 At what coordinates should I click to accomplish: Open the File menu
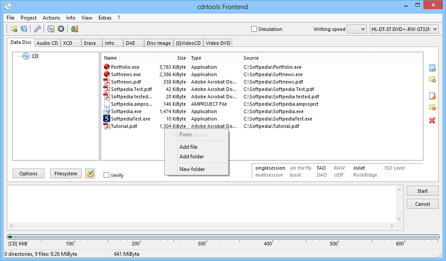click(x=10, y=17)
